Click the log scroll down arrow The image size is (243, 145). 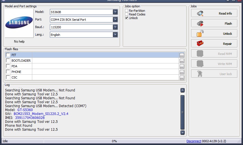point(182,133)
